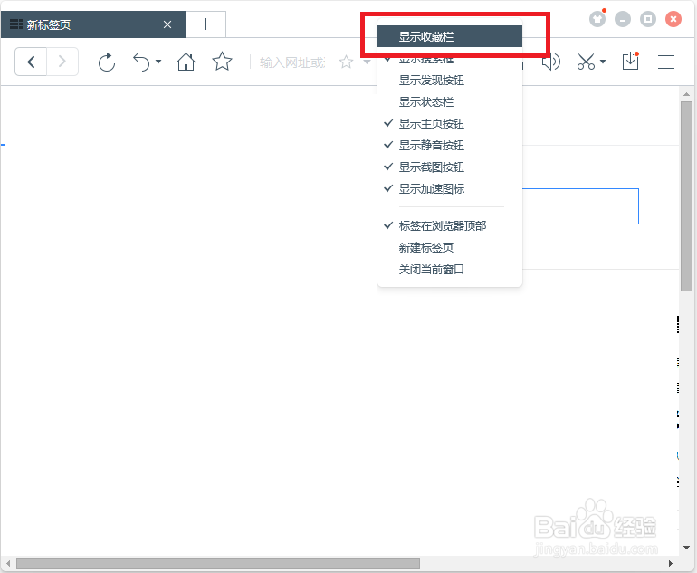Click the vertical scrollbar thumb
This screenshot has height=573, width=697.
point(686,196)
